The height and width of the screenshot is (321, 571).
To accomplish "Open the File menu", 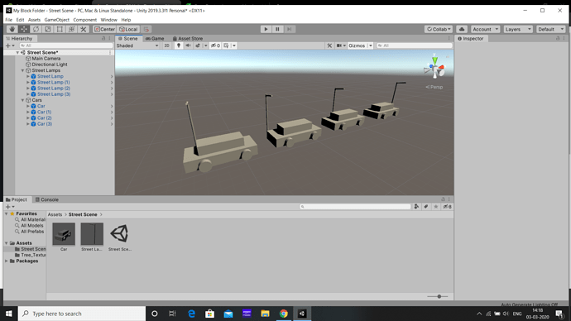I will pyautogui.click(x=9, y=20).
